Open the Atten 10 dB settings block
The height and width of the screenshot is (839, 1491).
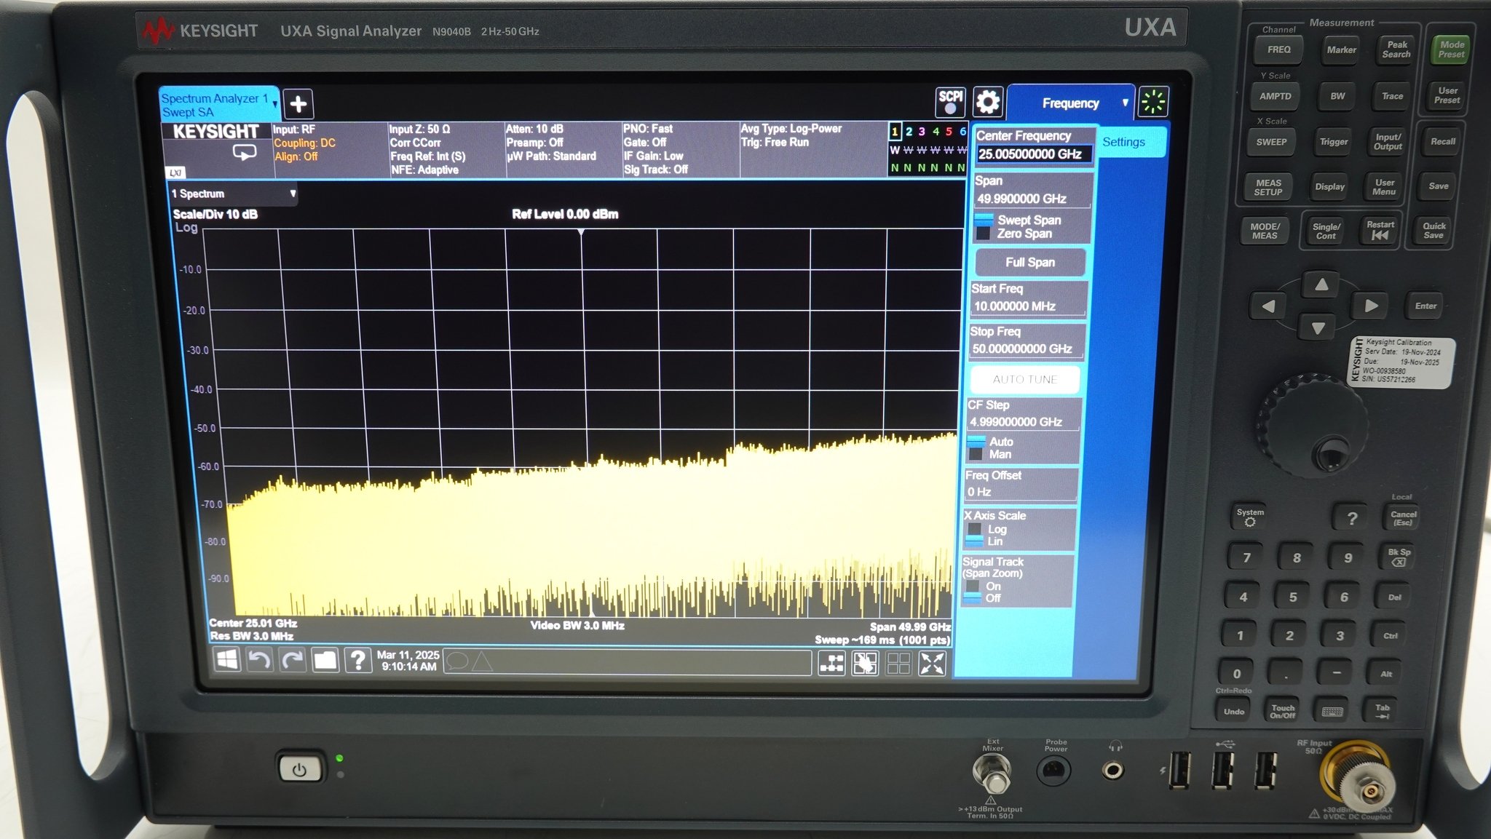click(x=563, y=150)
